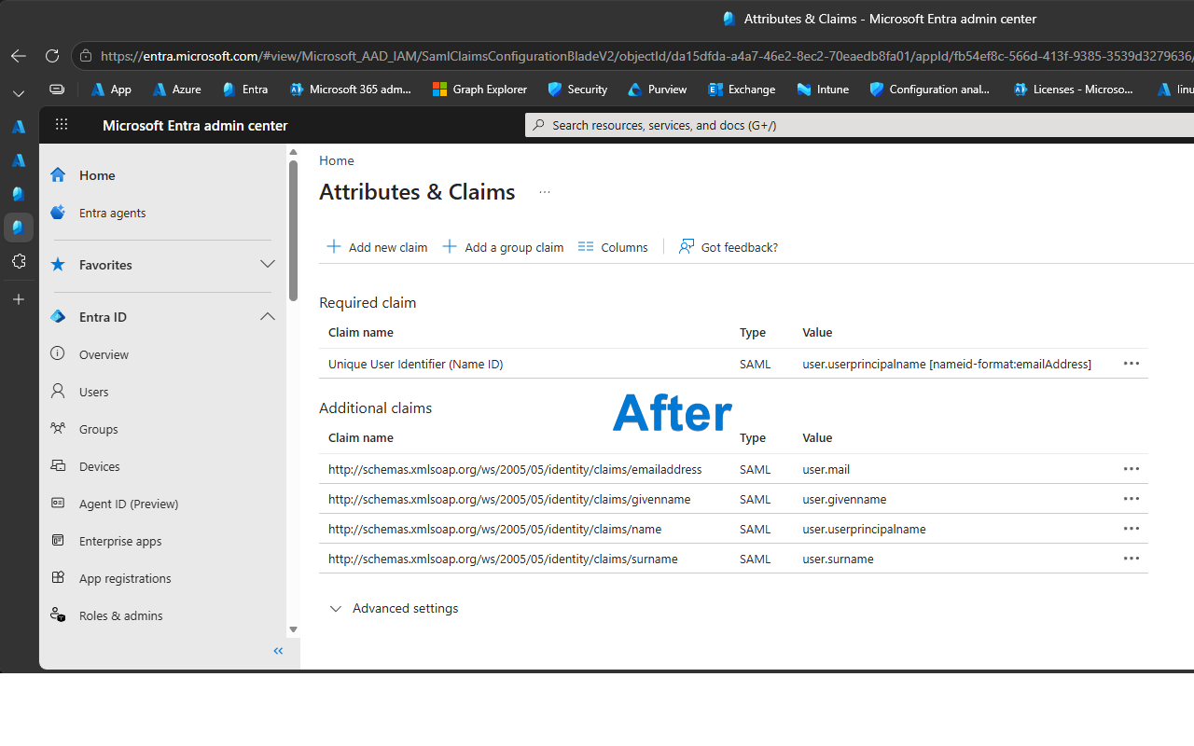Expand Advanced settings
This screenshot has height=746, width=1194.
click(x=394, y=608)
